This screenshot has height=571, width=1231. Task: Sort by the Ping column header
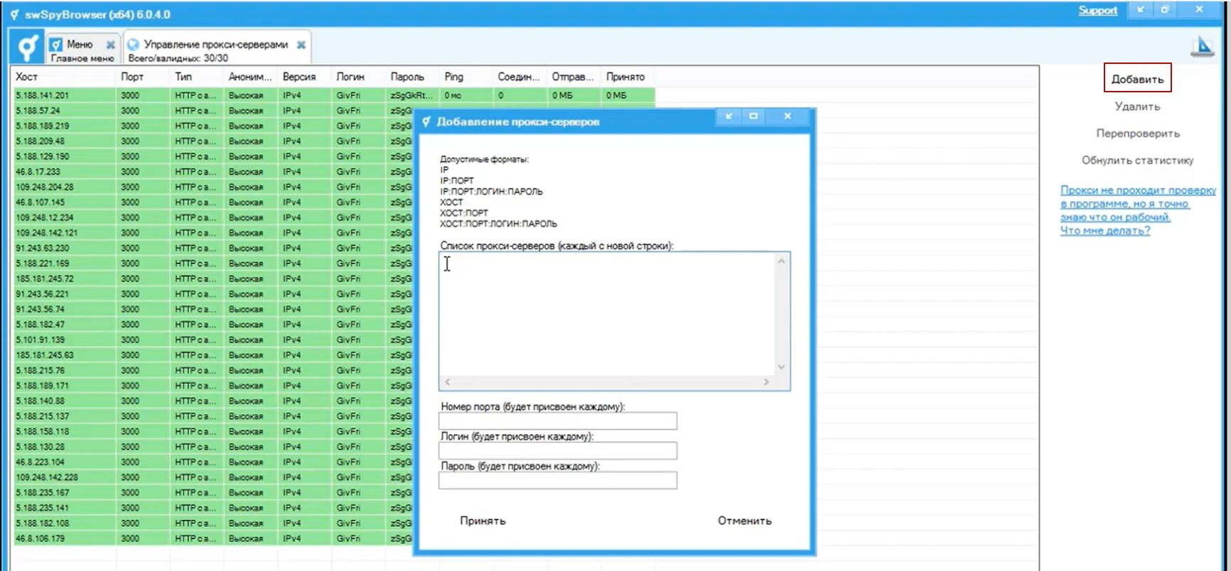466,77
